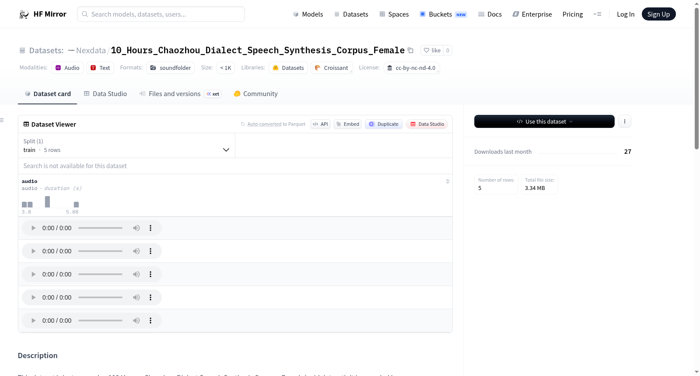This screenshot has height=376, width=700.
Task: Seek the third audio progress bar
Action: pyautogui.click(x=100, y=274)
